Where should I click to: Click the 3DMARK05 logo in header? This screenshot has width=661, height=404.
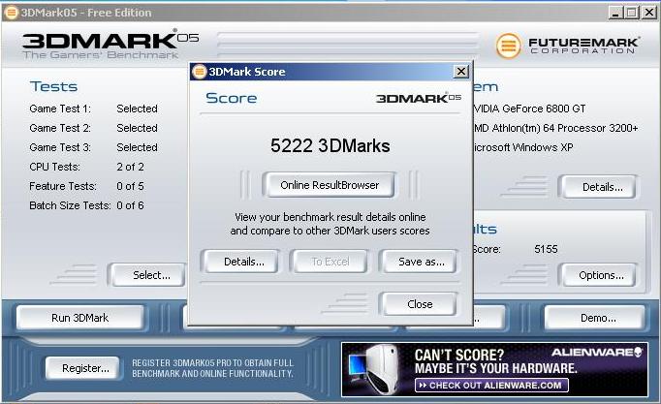[110, 44]
